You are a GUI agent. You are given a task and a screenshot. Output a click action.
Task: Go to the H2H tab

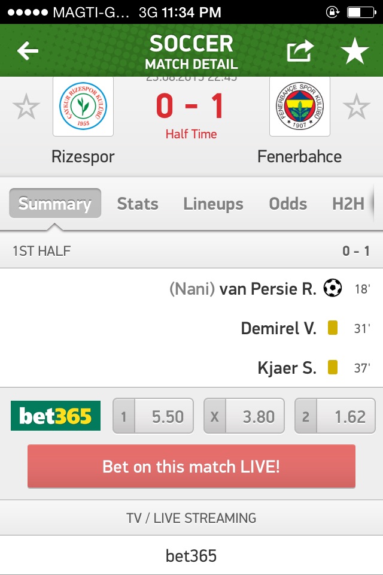click(x=348, y=204)
